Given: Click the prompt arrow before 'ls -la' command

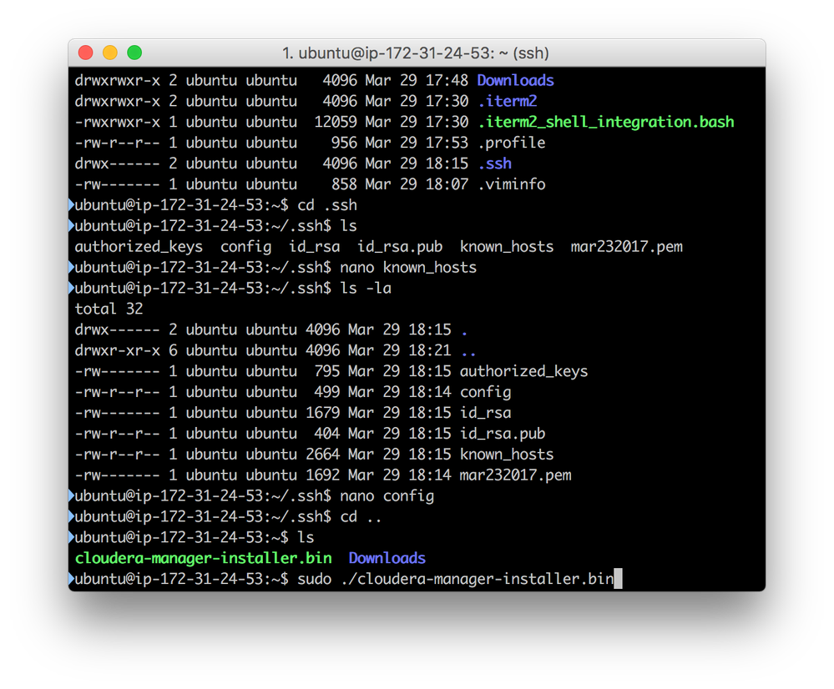Looking at the screenshot, I should coord(70,287).
